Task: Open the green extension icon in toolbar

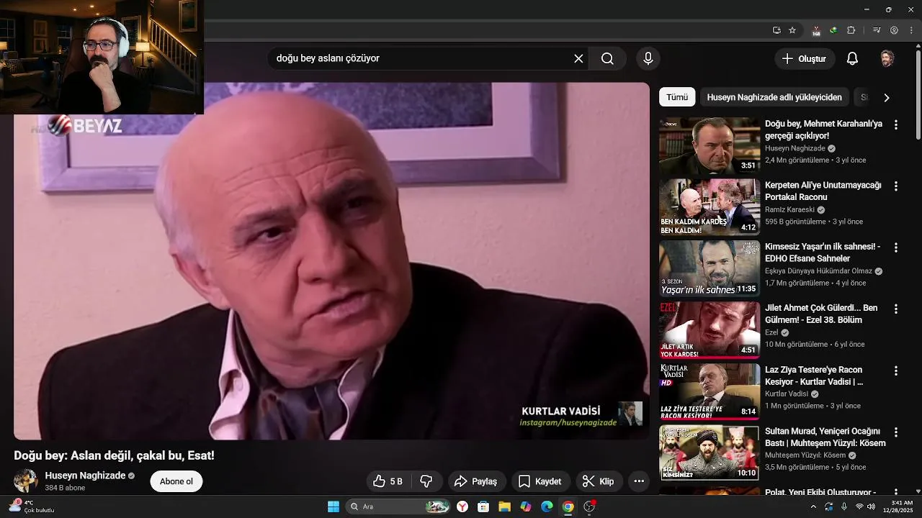Action: 833,30
